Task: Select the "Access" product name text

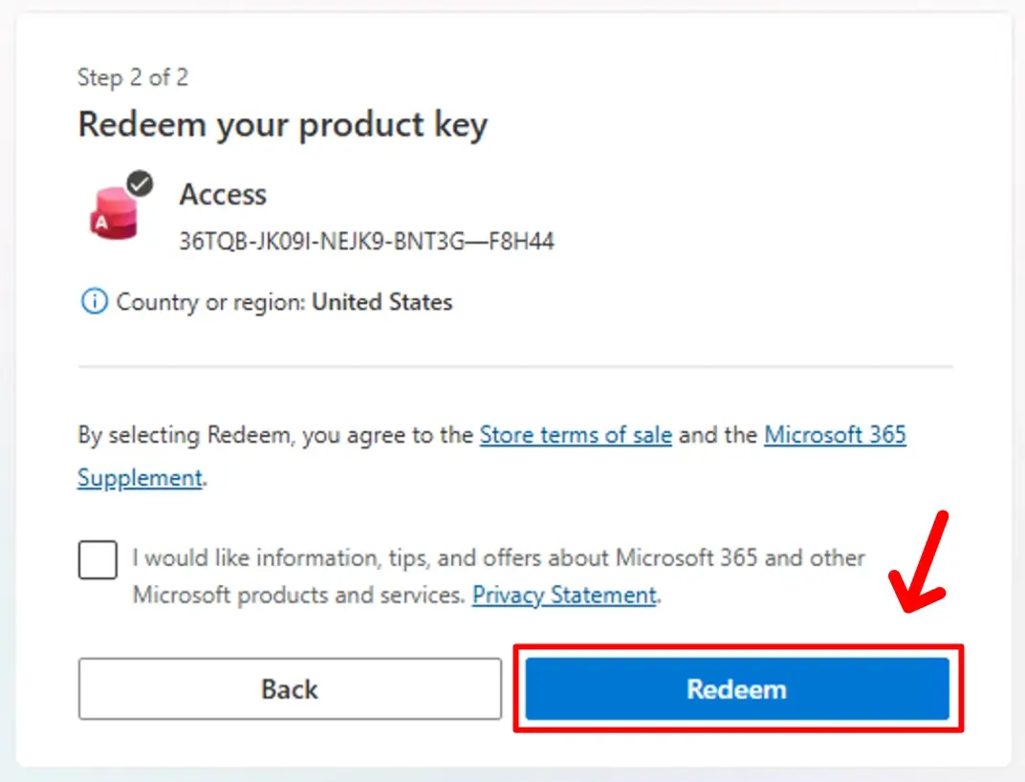Action: [223, 195]
